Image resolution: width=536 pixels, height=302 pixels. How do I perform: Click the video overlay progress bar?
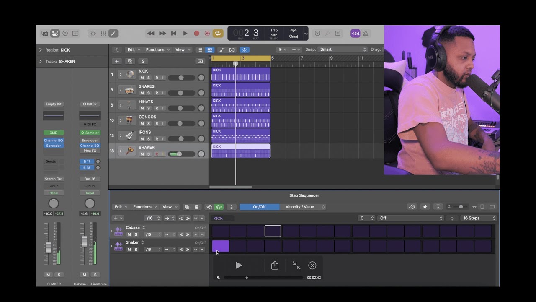click(x=263, y=277)
